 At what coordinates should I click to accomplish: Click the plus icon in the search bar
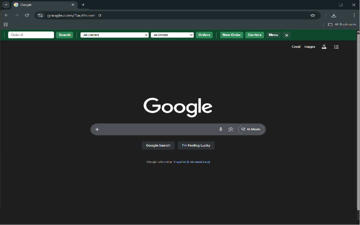coord(97,129)
